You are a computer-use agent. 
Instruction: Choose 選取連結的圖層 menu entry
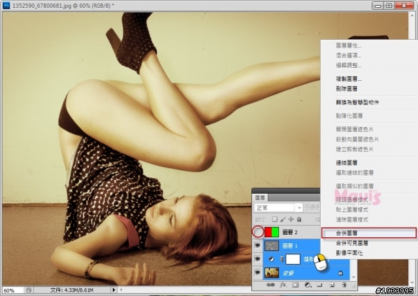click(355, 173)
